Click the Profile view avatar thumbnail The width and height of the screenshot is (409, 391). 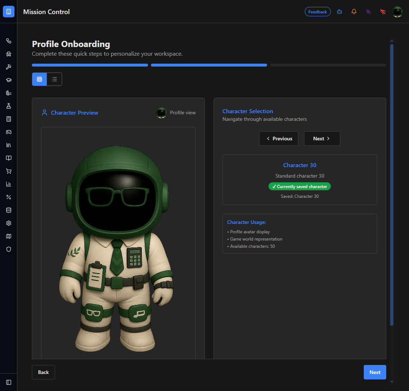[x=161, y=112]
